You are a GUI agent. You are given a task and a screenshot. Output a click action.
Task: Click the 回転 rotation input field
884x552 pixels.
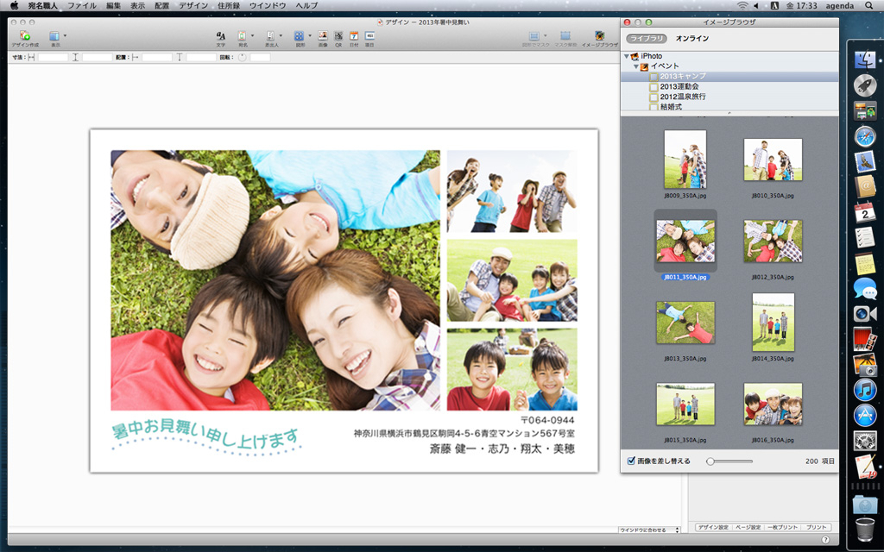pos(260,58)
